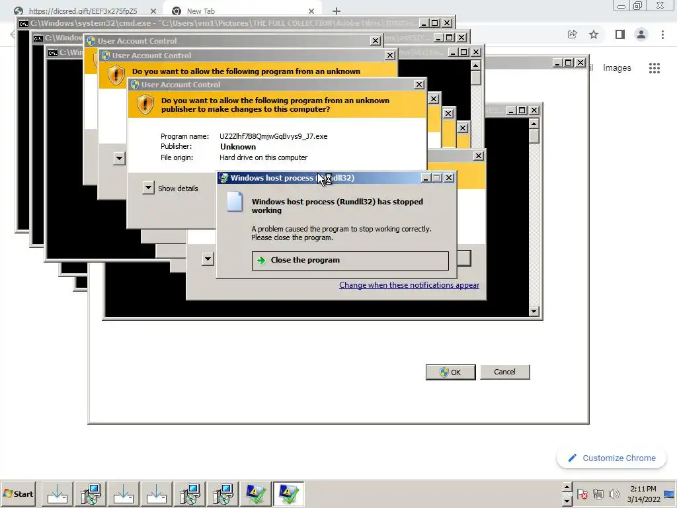The height and width of the screenshot is (508, 677).
Task: Open the Chrome profile avatar
Action: [641, 34]
